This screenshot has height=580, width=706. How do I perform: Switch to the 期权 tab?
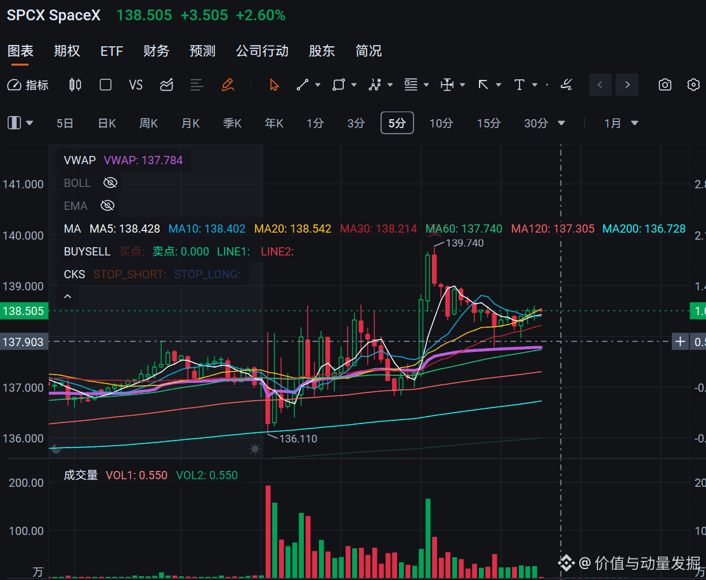coord(67,51)
